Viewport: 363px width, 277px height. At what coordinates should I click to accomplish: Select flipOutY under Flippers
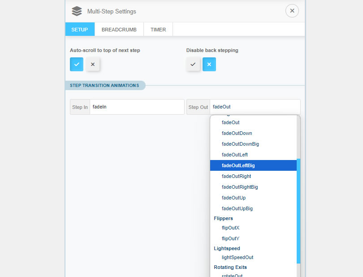click(x=253, y=238)
